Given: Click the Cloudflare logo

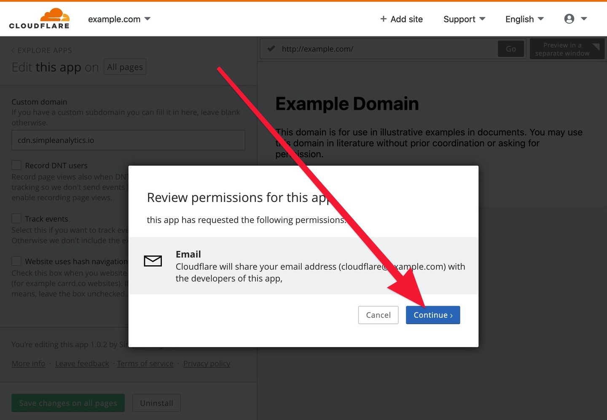Looking at the screenshot, I should tap(39, 19).
